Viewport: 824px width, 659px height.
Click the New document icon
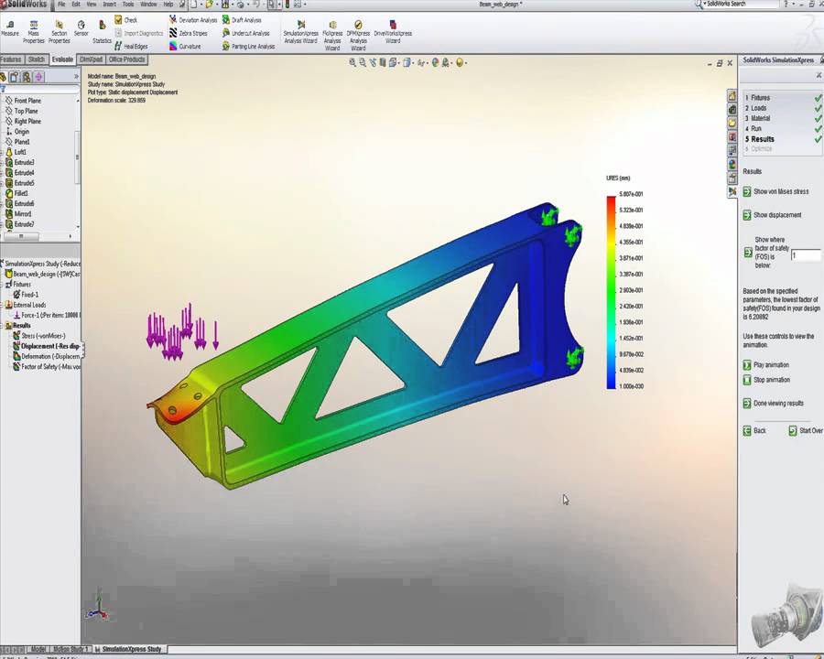(194, 5)
